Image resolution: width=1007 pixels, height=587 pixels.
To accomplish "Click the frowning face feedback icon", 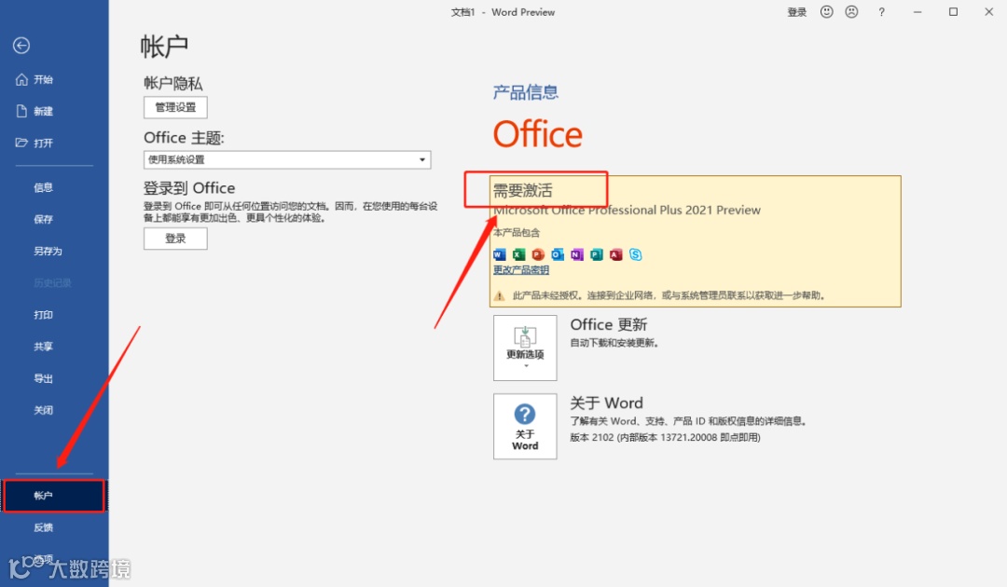I will click(x=851, y=12).
